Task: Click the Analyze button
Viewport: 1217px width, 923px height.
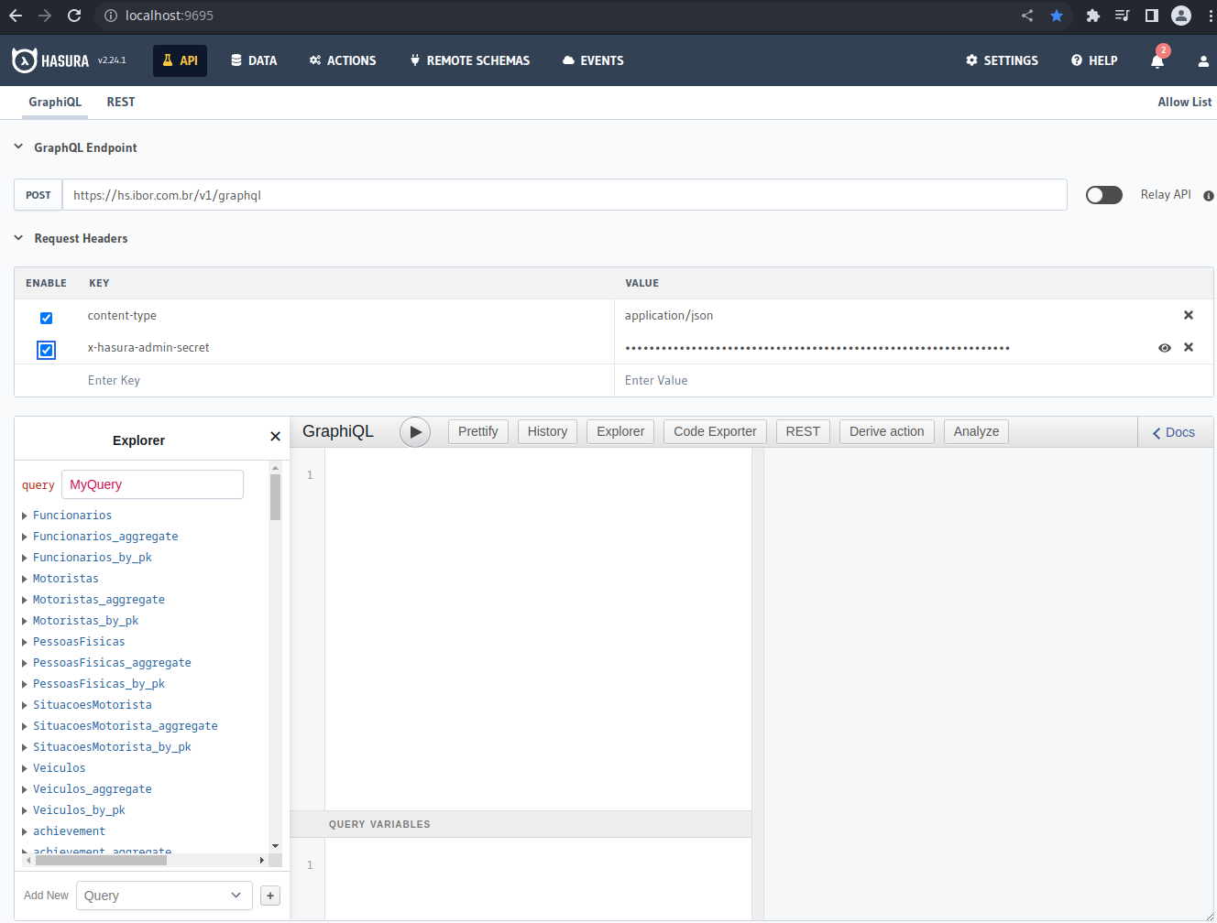Action: (977, 431)
